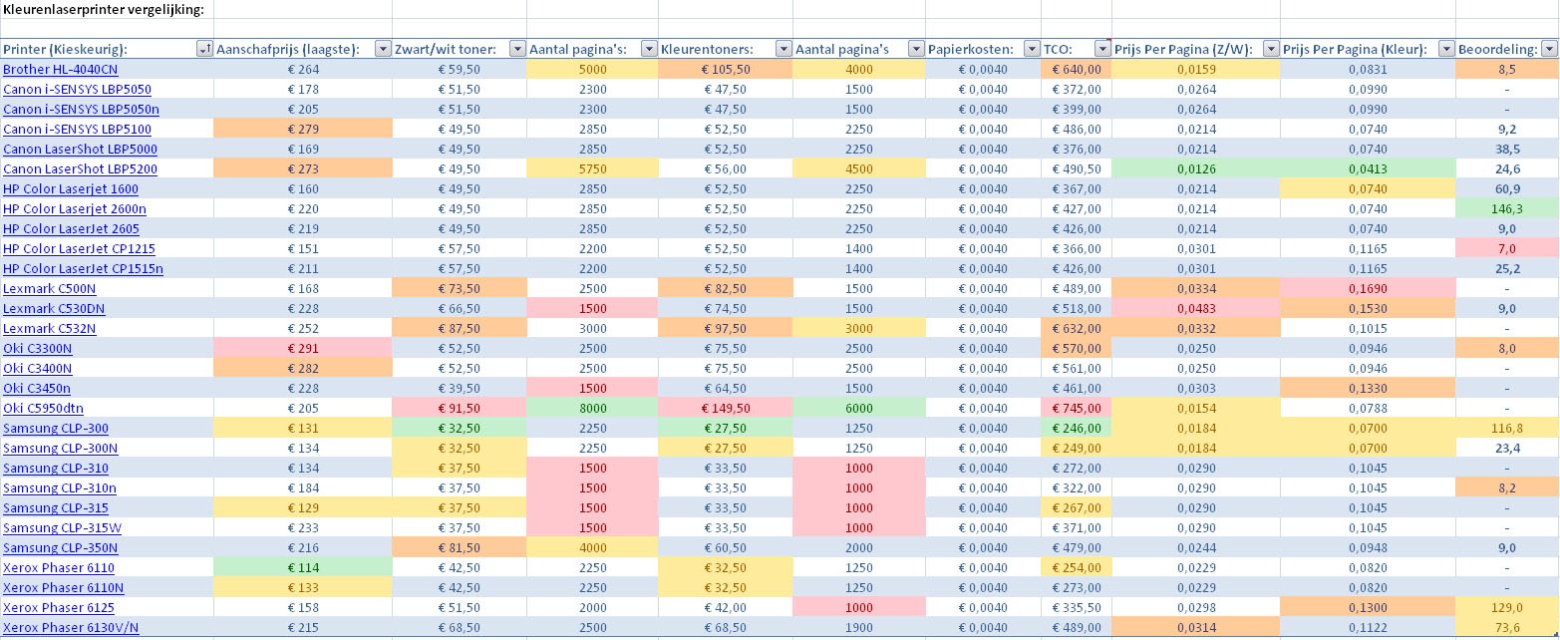
Task: Follow the Lexmark C530DN link
Action: click(54, 309)
